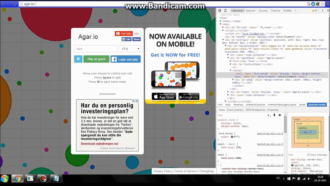Image resolution: width=330 pixels, height=186 pixels.
Task: Click the Play as guest button
Action: click(96, 59)
